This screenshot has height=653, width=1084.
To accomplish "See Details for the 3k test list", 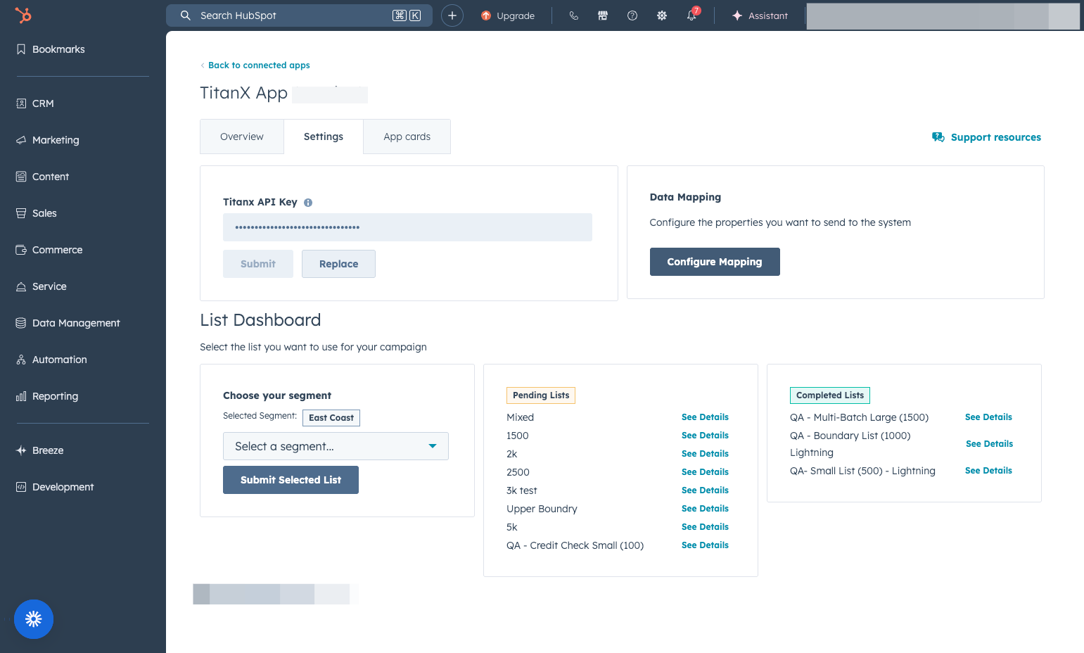I will [x=705, y=490].
